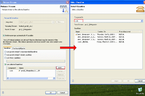Click right arrow of baselines table scrollbar
The width and height of the screenshot is (145, 96).
tap(54, 78)
